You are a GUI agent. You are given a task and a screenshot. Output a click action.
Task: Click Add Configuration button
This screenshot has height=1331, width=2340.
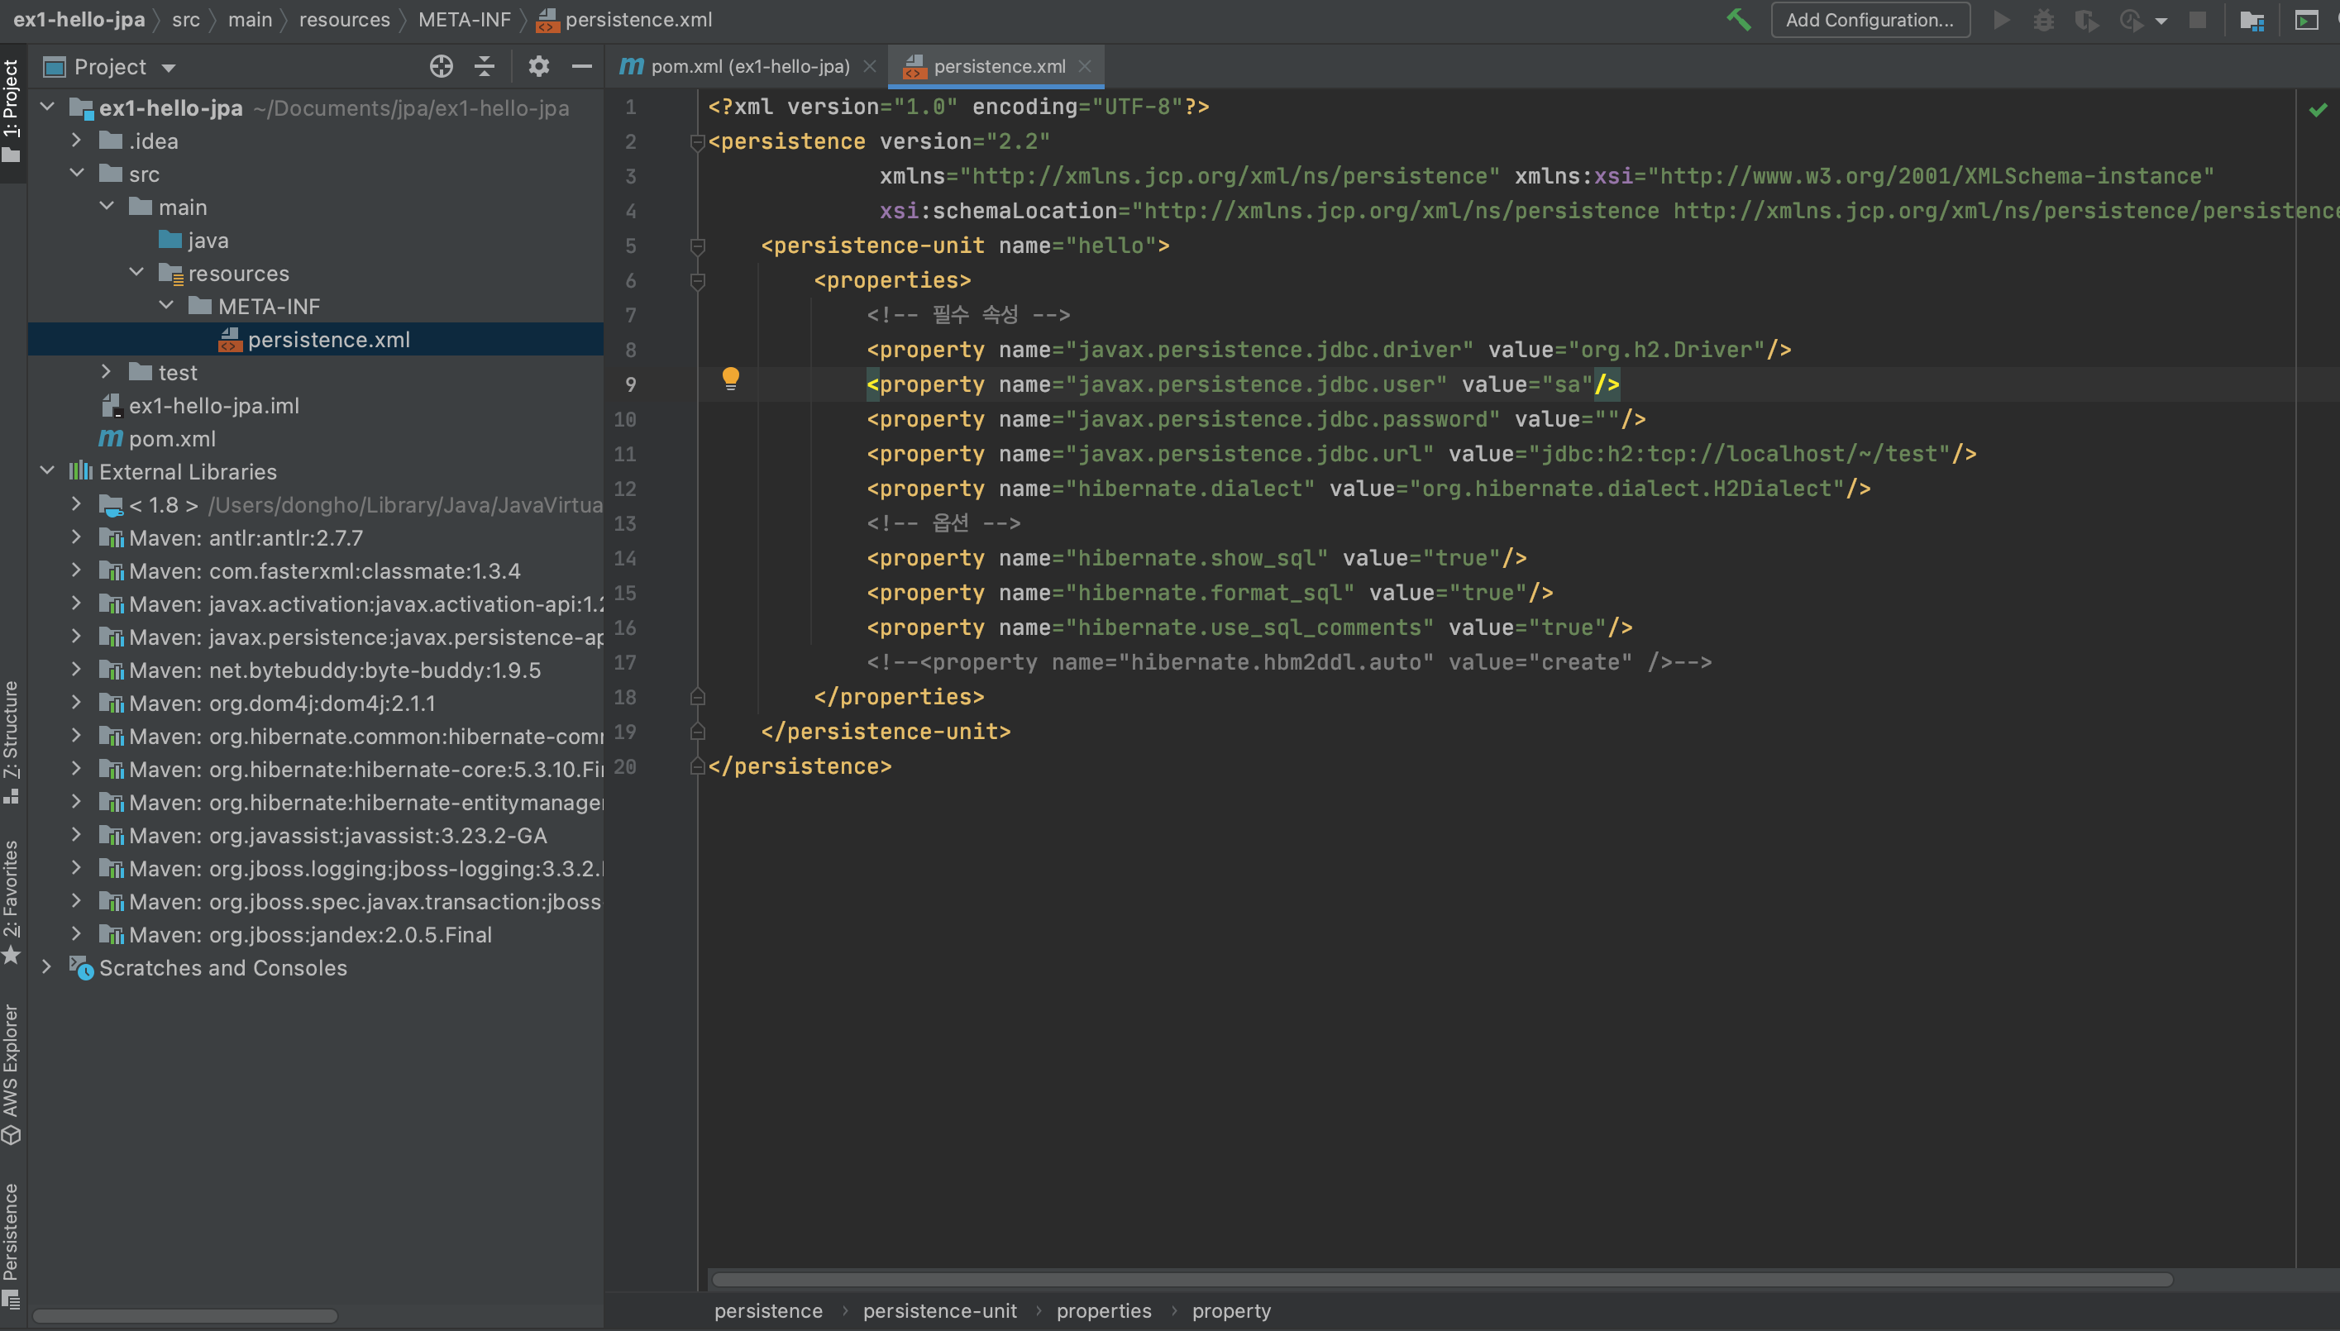click(x=1870, y=19)
